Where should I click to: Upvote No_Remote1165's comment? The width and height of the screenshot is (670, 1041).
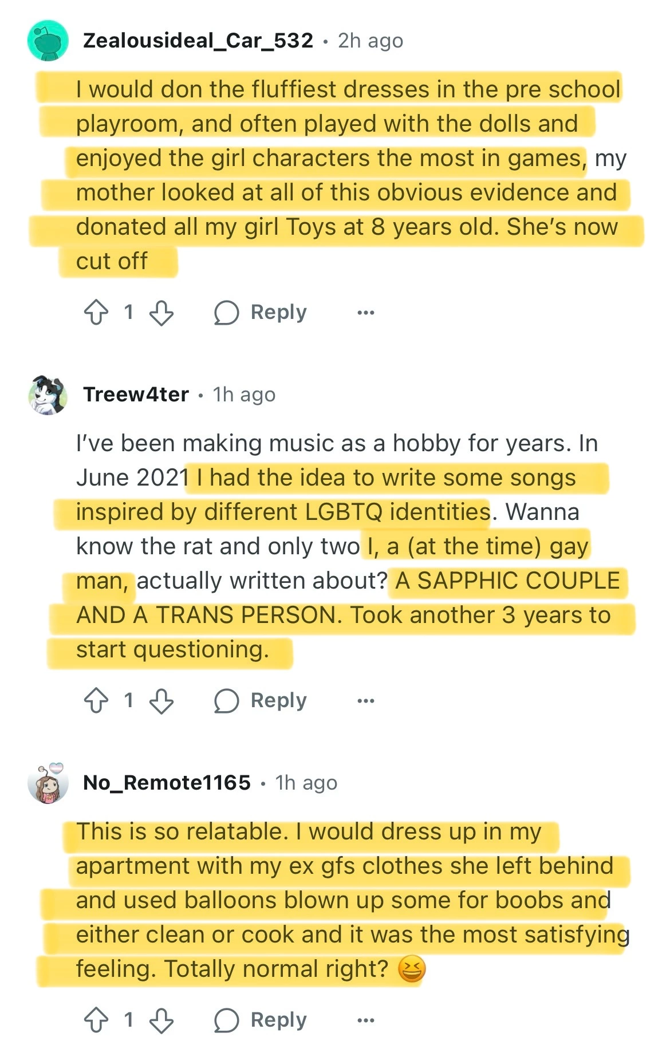click(x=96, y=1020)
